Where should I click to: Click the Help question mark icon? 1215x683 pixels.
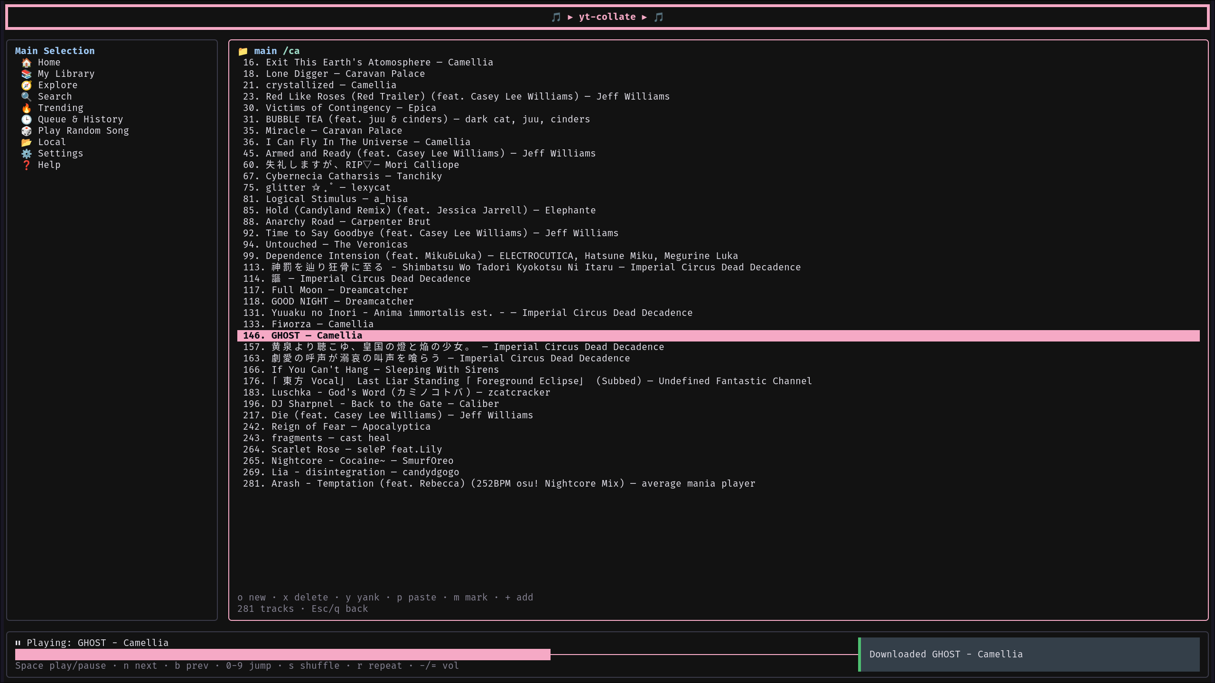(x=27, y=165)
